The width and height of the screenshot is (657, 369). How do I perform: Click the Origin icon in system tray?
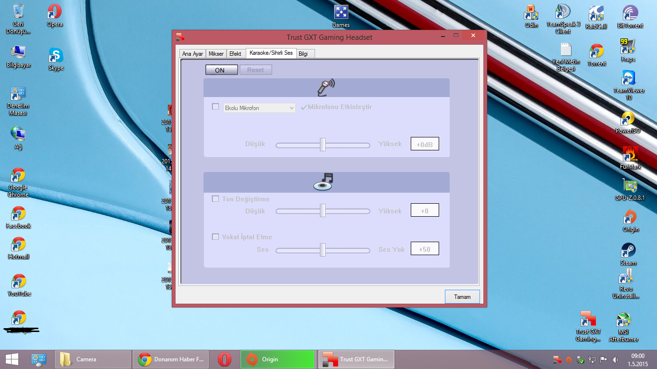(x=569, y=359)
